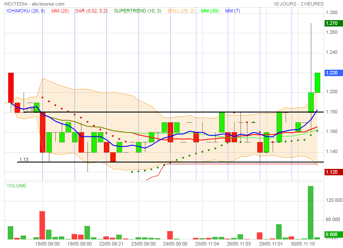
Task: Click the VOLUME panel label
Action: click(16, 186)
